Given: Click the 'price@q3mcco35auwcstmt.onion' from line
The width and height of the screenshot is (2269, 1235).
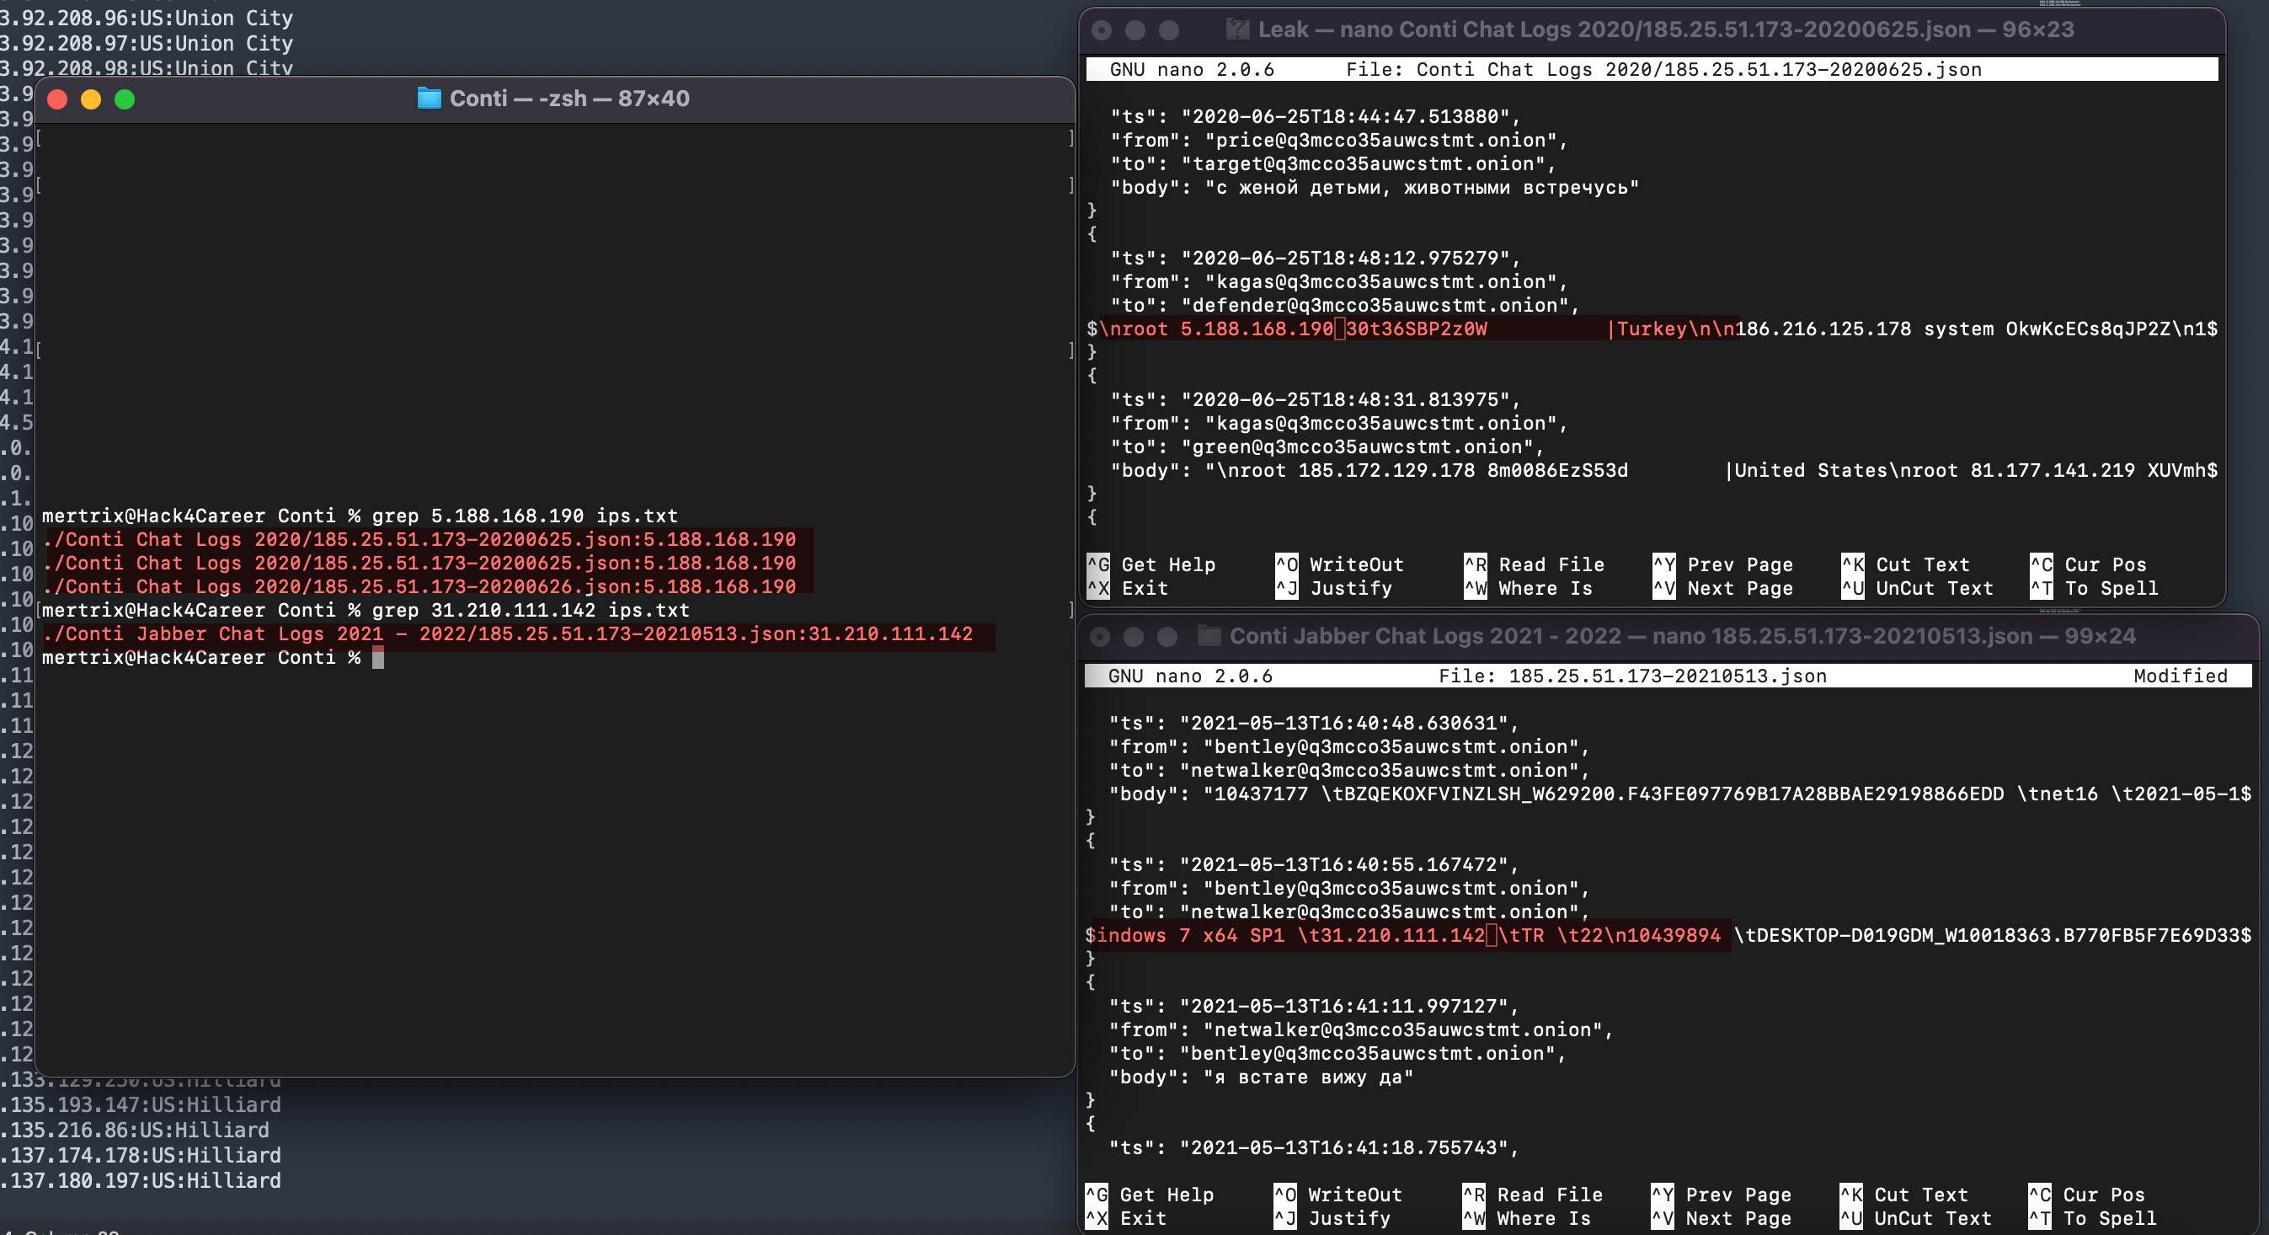Looking at the screenshot, I should [1339, 140].
